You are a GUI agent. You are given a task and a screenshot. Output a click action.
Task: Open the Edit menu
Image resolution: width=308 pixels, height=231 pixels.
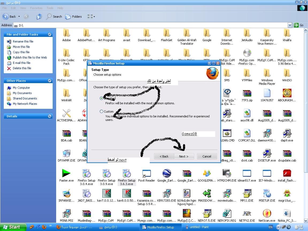coord(13,8)
